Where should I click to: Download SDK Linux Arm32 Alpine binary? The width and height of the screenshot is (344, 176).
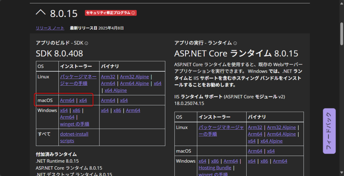coord(134,77)
